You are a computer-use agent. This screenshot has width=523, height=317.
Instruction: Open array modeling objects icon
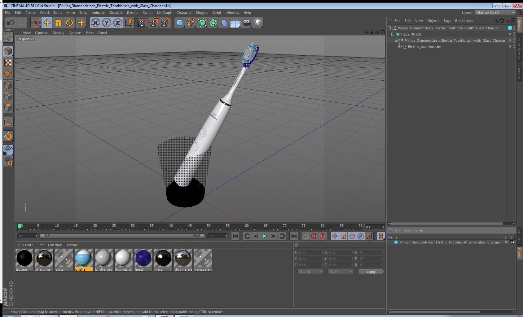213,23
